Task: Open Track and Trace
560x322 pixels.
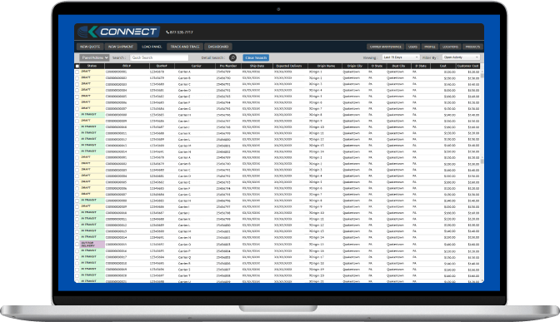Action: [x=185, y=47]
